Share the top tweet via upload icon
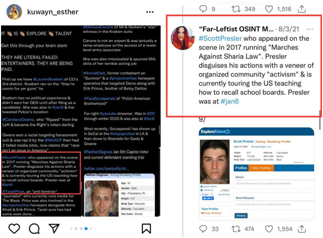The height and width of the screenshot is (238, 323). coord(302,9)
